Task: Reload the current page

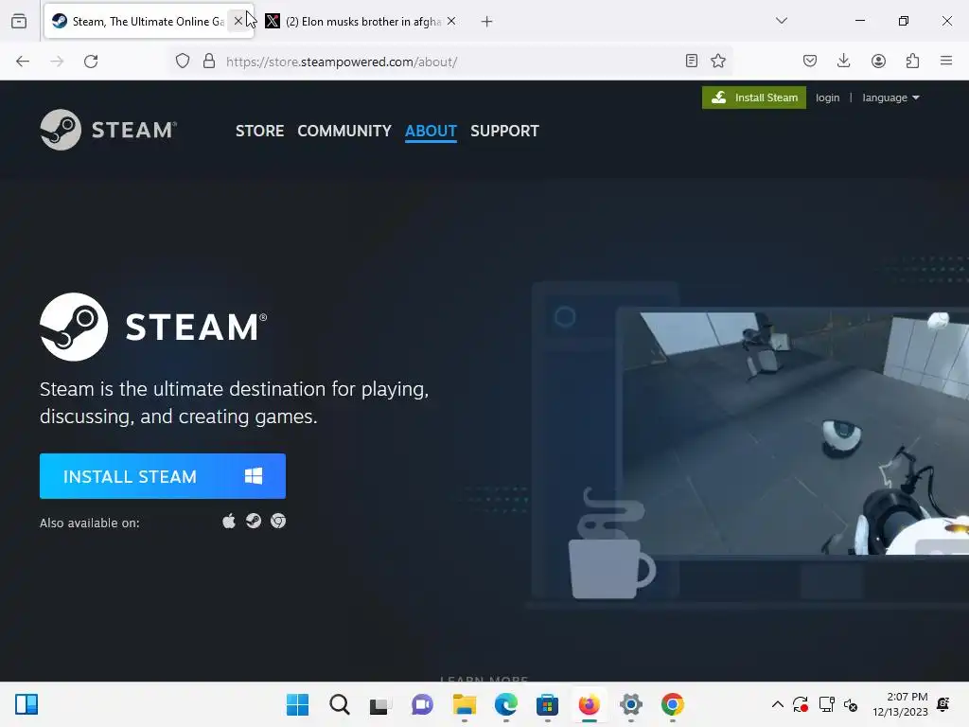Action: 91,62
